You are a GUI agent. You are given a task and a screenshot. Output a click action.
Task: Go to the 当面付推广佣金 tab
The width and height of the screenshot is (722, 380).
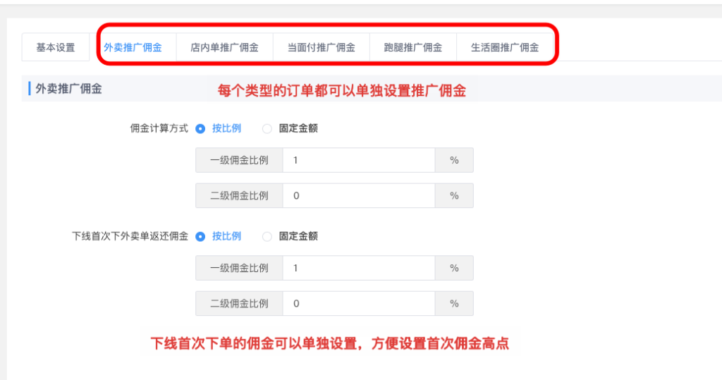321,48
